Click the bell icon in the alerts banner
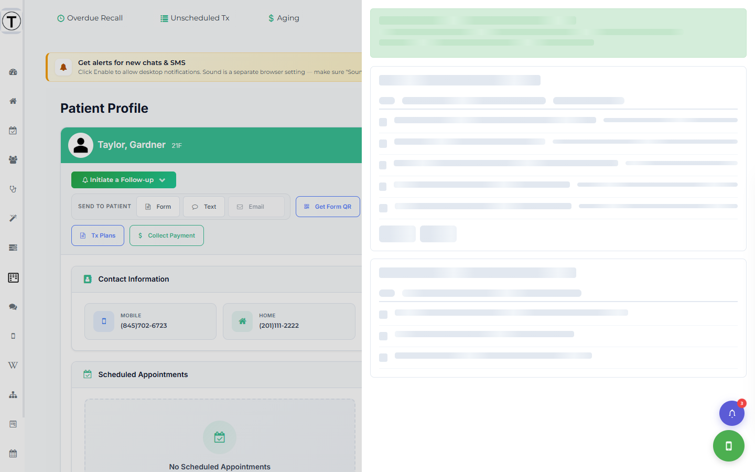This screenshot has height=472, width=755. click(63, 67)
